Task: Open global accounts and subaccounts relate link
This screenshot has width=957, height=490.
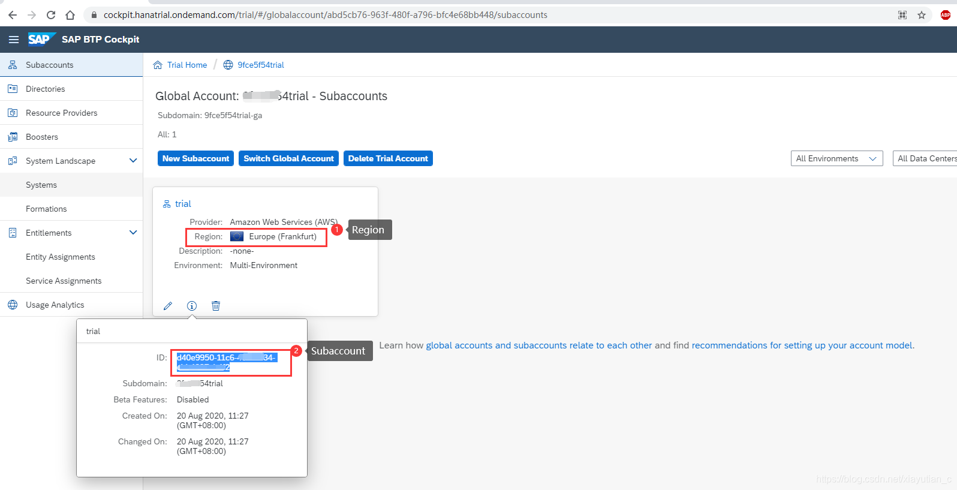Action: 539,345
